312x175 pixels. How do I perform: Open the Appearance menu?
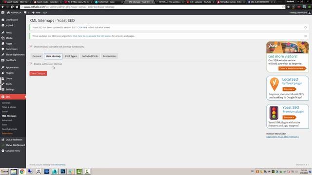[x=12, y=68]
